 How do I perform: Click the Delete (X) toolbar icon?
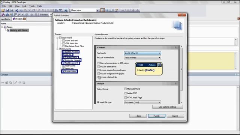[x=30, y=10]
